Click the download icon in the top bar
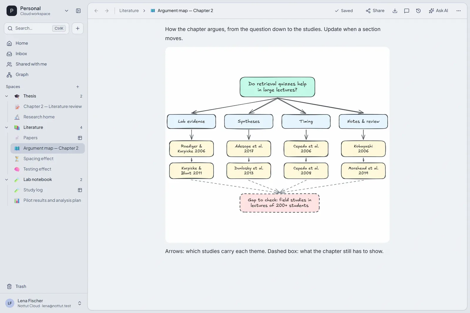The height and width of the screenshot is (313, 470). point(395,11)
